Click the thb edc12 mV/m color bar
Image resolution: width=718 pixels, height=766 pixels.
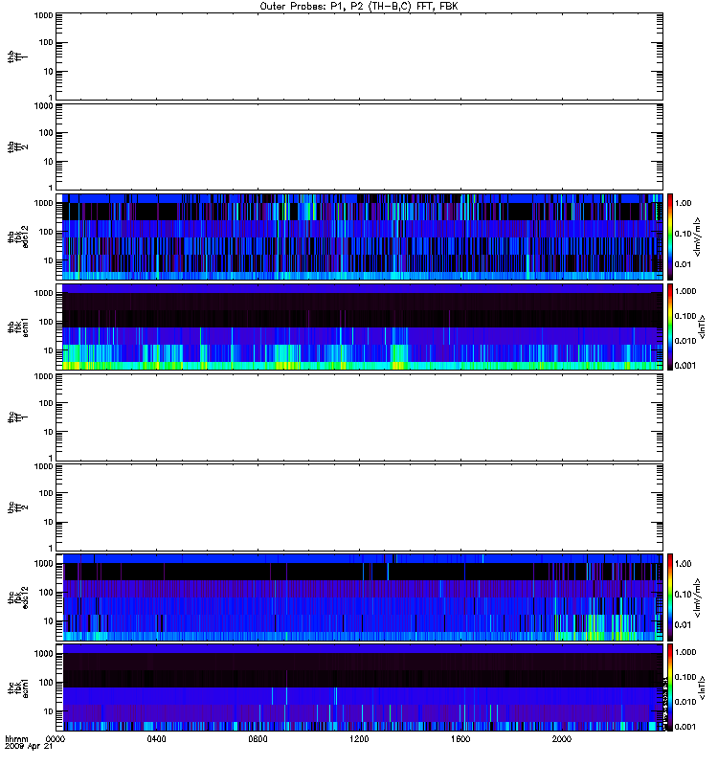point(671,237)
